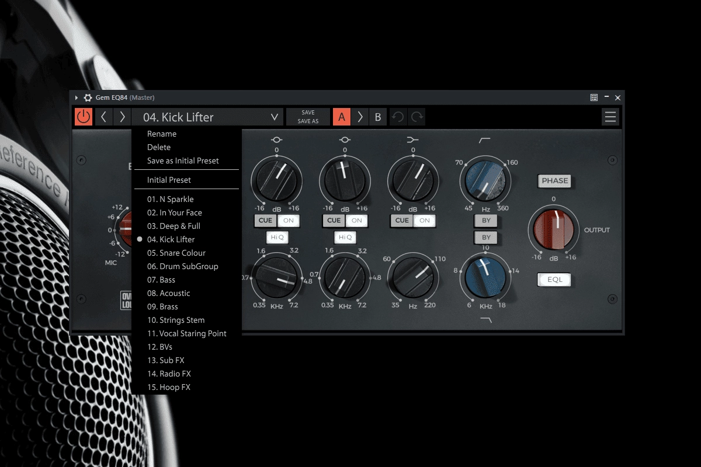Toggle ON for low shelf band
This screenshot has width=701, height=467.
pos(425,220)
